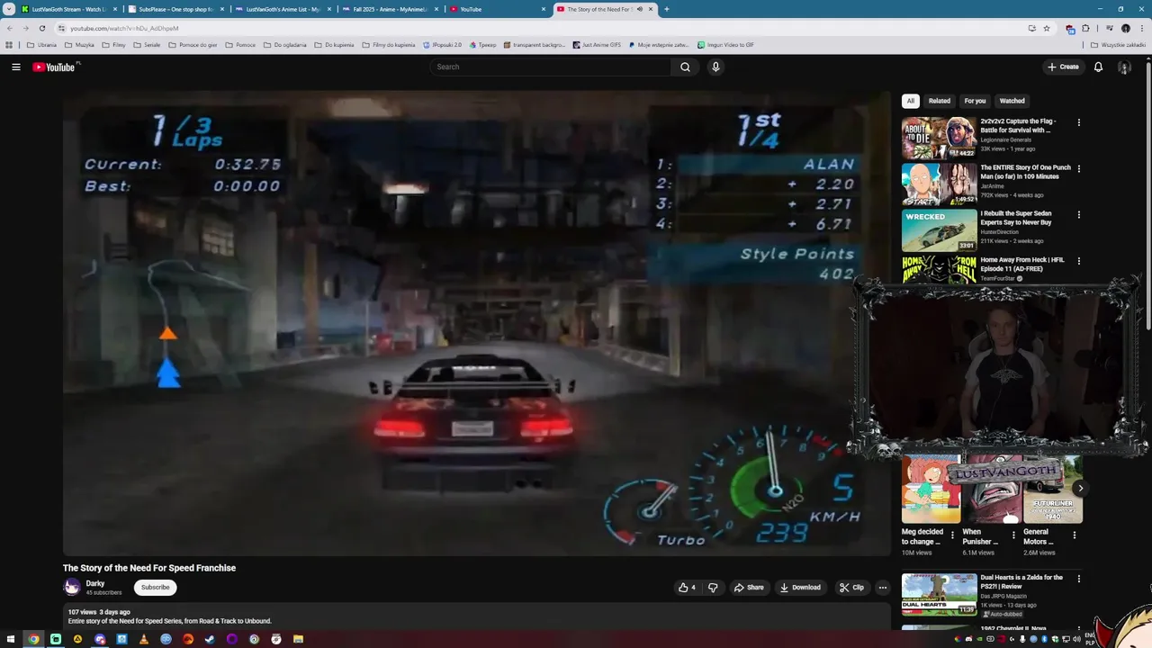The width and height of the screenshot is (1152, 648).
Task: Open options for General Motors short
Action: (1075, 535)
